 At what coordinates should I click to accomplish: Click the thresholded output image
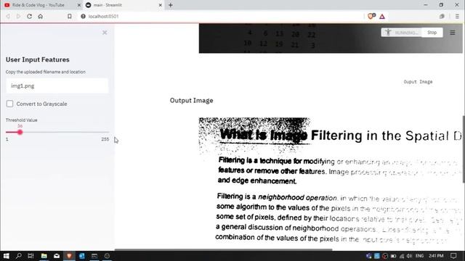tap(331, 183)
